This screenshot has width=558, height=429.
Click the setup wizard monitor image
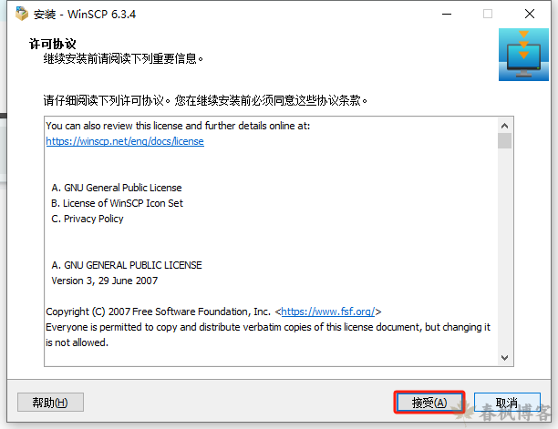(523, 55)
